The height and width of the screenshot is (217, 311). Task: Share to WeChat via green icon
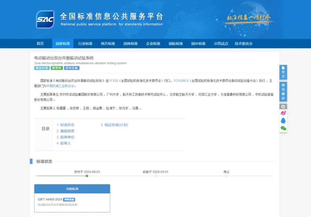tap(283, 128)
